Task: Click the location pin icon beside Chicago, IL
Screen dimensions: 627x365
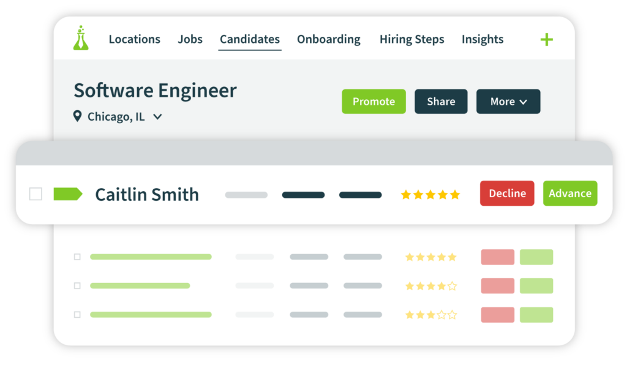Action: click(x=77, y=116)
